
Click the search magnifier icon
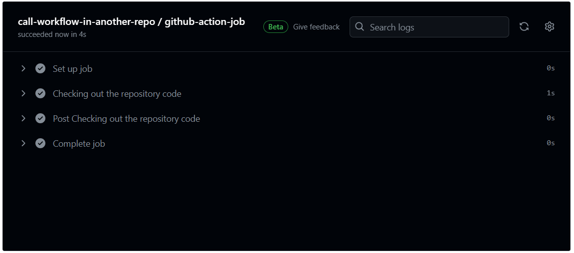(360, 27)
